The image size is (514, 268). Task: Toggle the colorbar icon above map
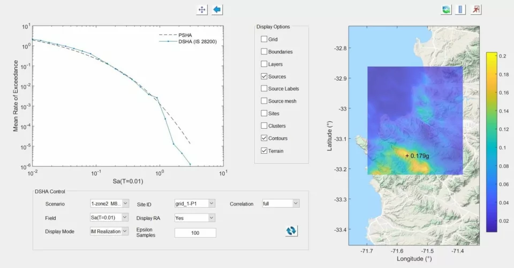(460, 10)
